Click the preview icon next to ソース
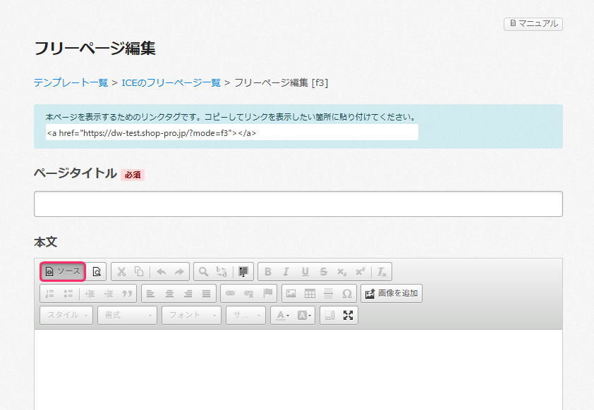Viewport: 594px width, 410px height. pyautogui.click(x=97, y=271)
